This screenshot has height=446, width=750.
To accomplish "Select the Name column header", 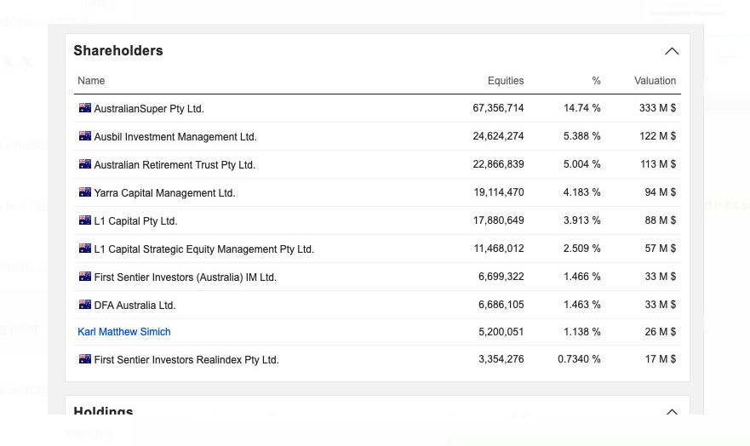I will (91, 81).
